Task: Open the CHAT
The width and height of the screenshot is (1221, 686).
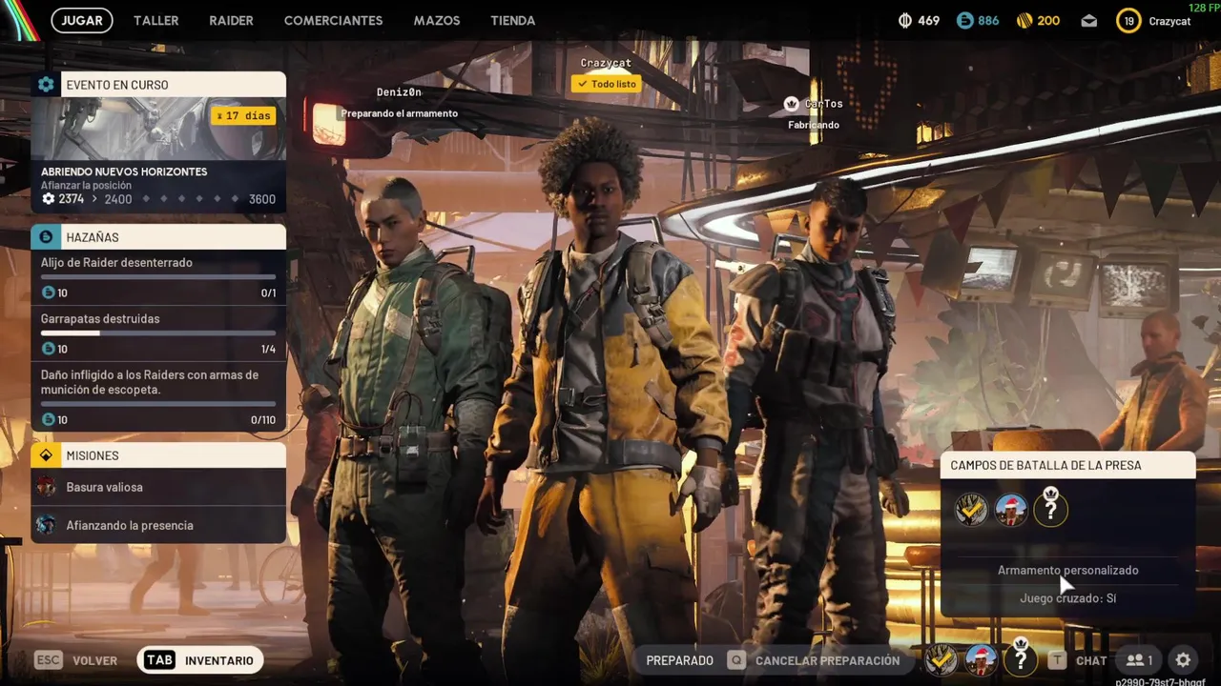Action: click(x=1091, y=660)
